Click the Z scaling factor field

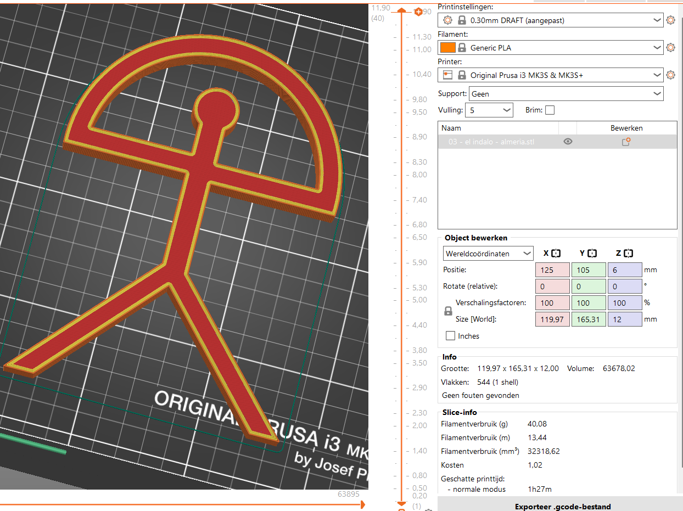pyautogui.click(x=625, y=303)
